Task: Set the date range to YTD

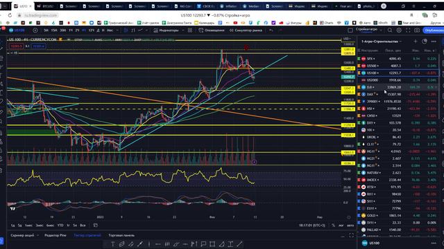Action: tap(60, 225)
